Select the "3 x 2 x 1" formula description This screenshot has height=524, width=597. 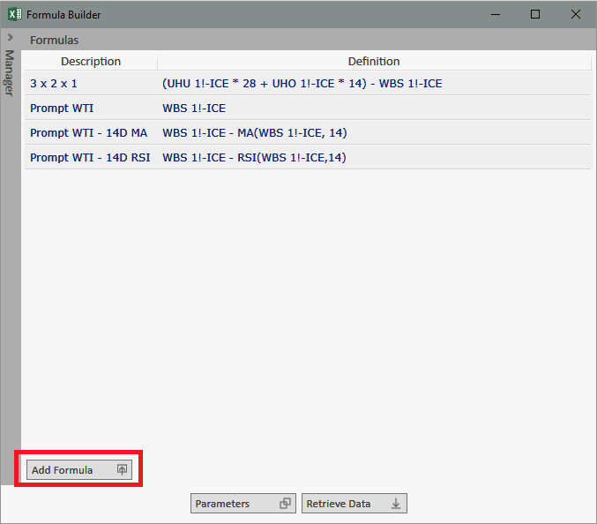click(54, 84)
